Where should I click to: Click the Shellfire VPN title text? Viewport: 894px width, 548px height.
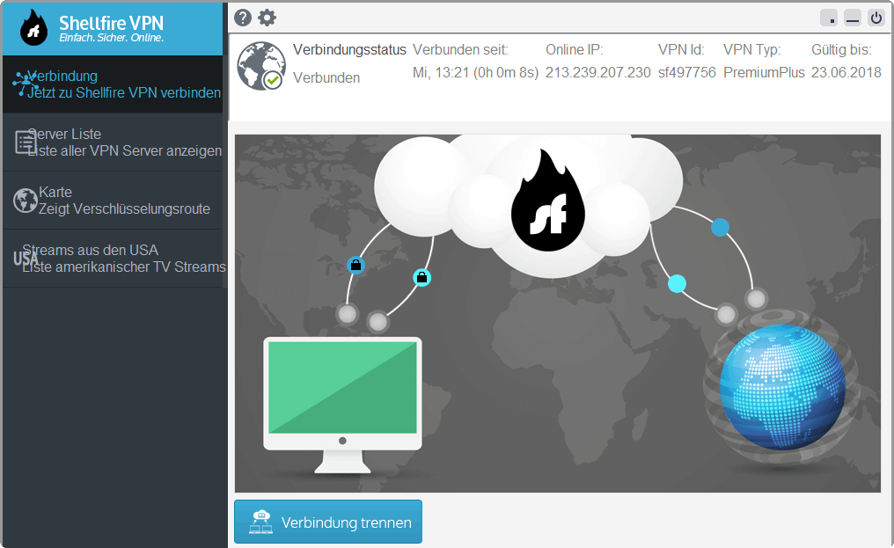point(111,24)
